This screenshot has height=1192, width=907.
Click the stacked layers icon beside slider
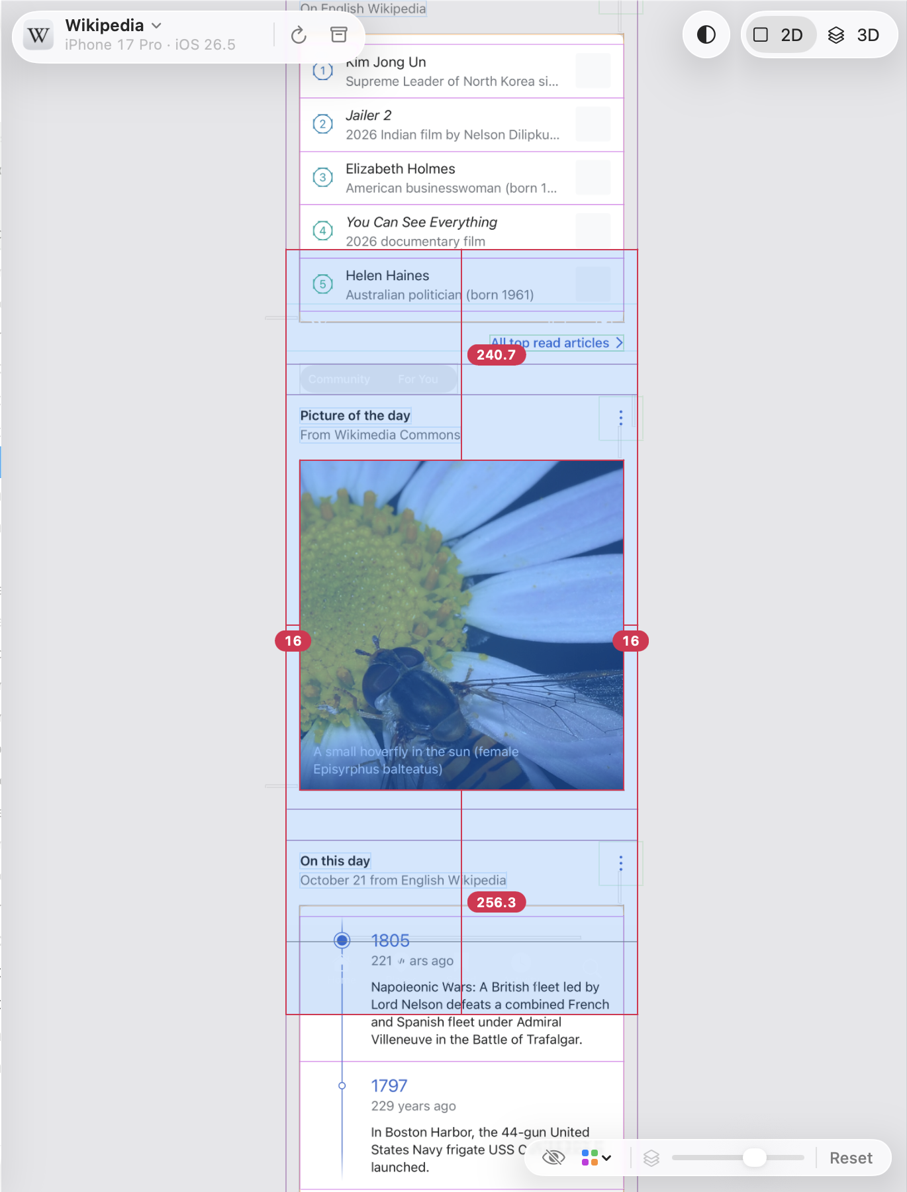pyautogui.click(x=651, y=1158)
